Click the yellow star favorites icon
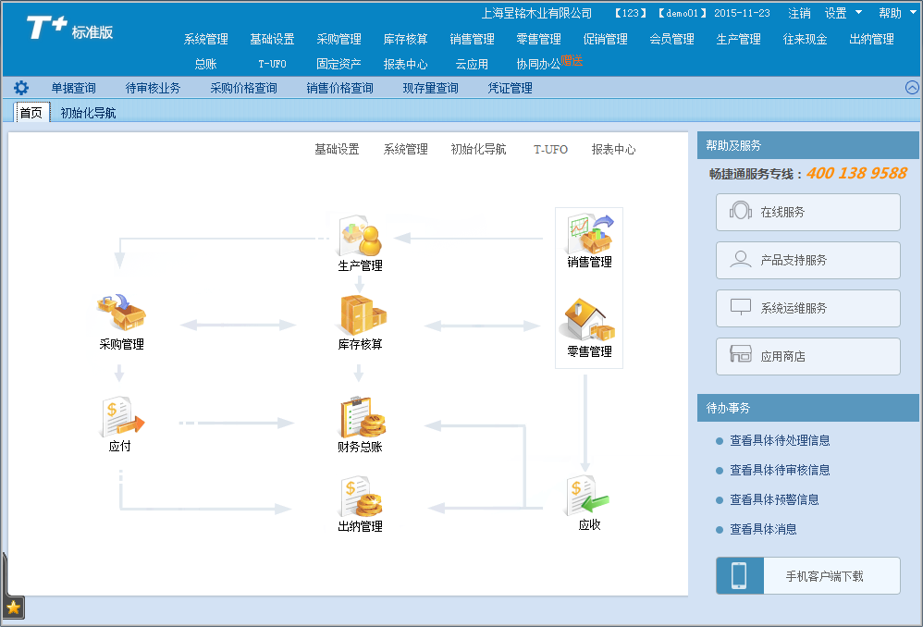 (x=14, y=608)
